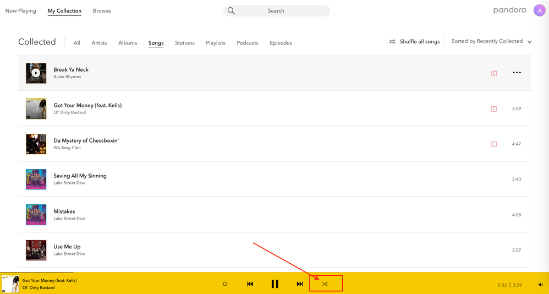Play Break Ya Neck from album art
This screenshot has width=549, height=294.
tap(36, 73)
